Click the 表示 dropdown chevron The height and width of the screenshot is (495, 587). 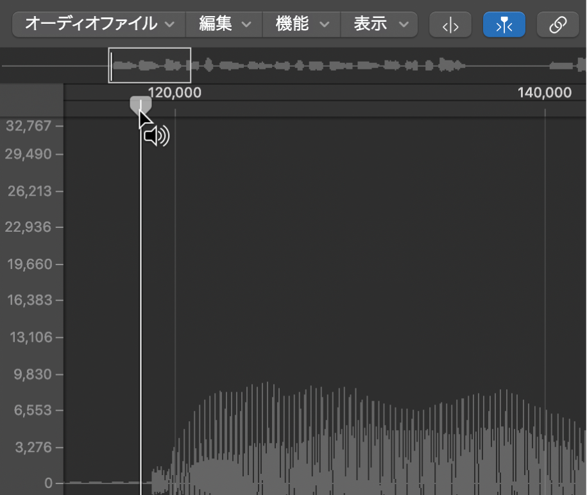coord(404,24)
